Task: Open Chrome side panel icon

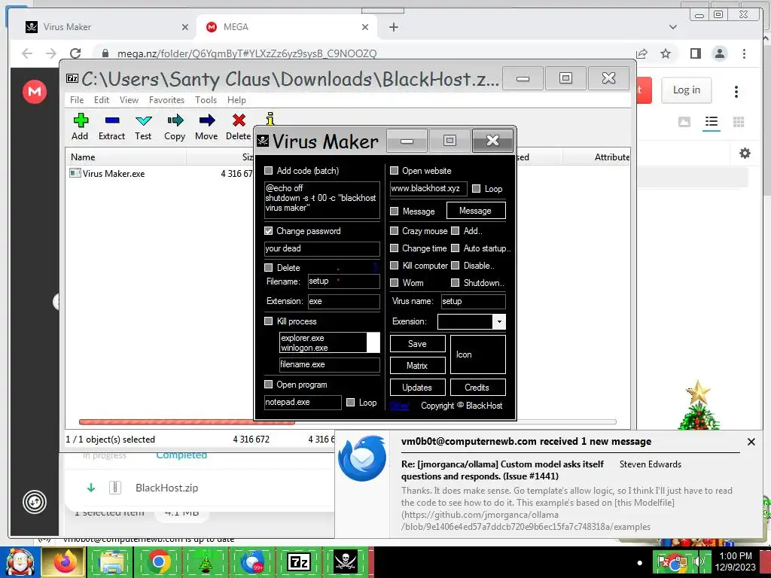Action: click(x=695, y=53)
